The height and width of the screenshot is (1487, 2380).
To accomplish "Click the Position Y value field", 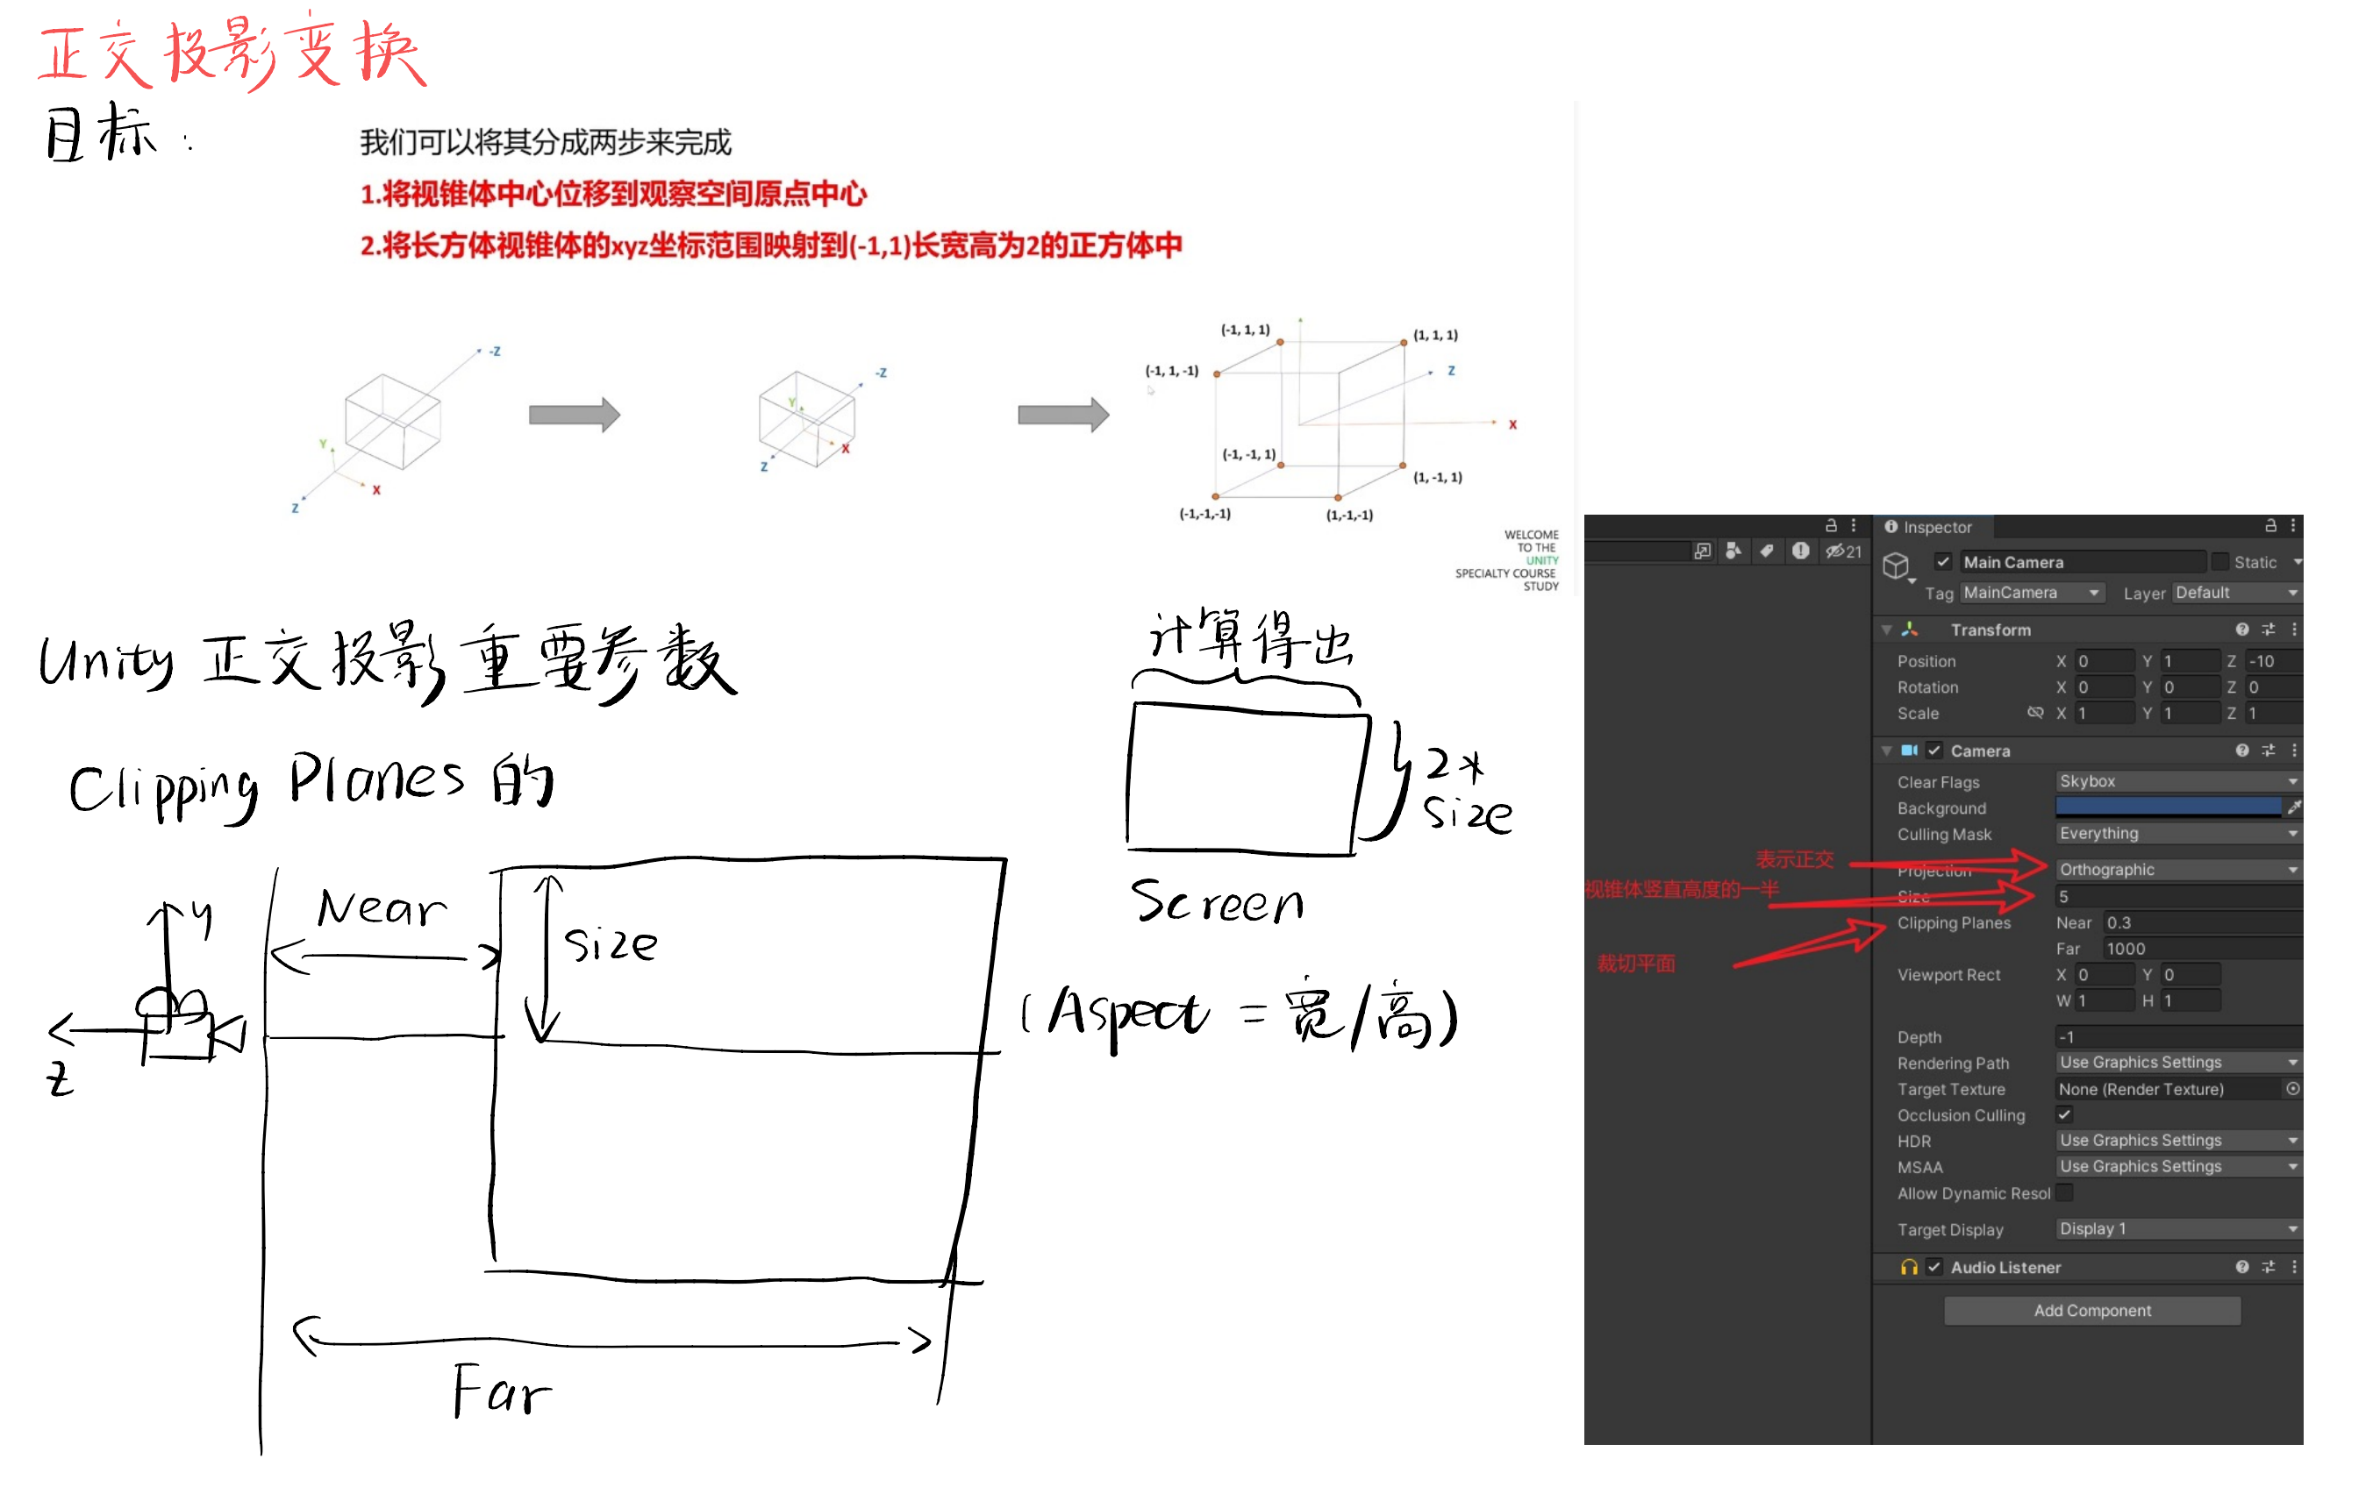I will pos(2191,661).
